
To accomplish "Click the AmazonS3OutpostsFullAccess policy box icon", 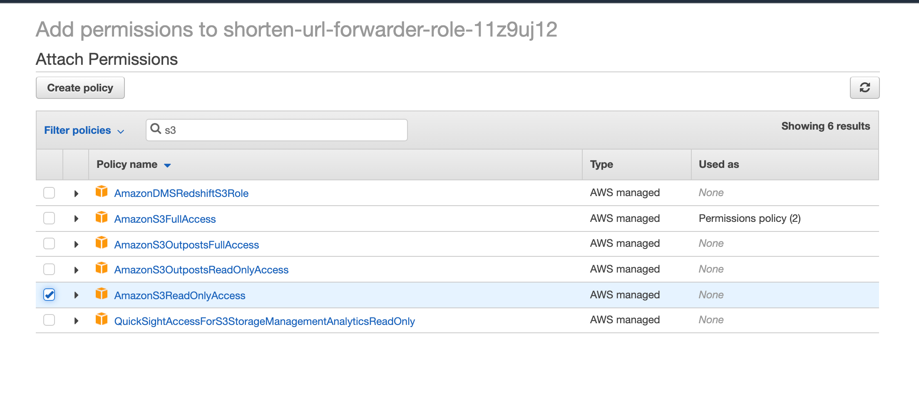I will point(102,243).
